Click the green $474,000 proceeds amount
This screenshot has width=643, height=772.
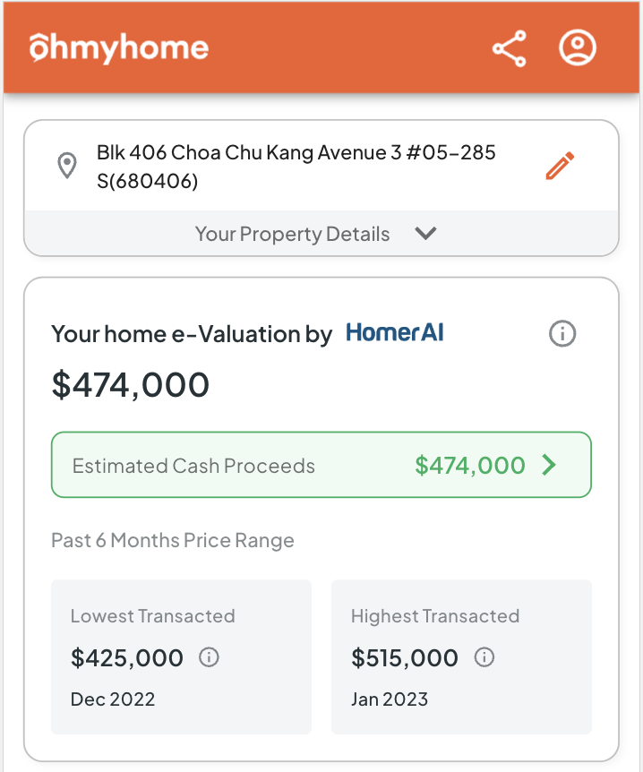click(x=470, y=465)
